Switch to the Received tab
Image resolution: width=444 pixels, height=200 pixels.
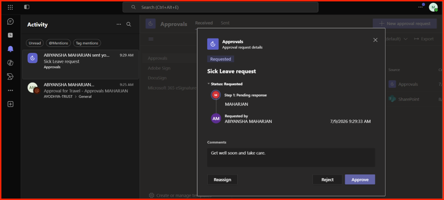tap(204, 23)
